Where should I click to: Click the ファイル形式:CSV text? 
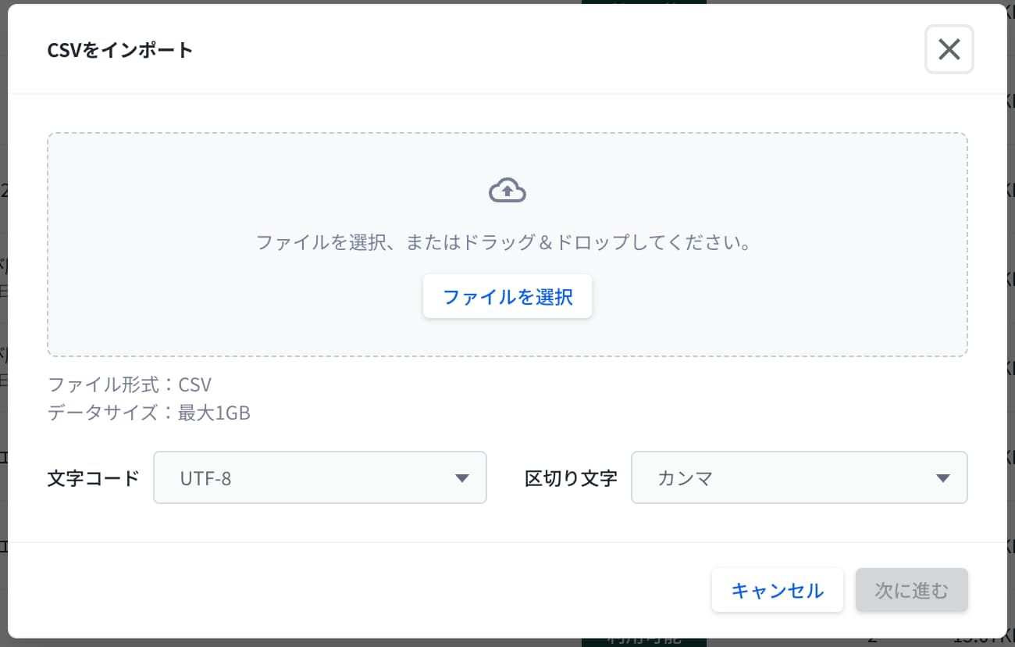coord(130,385)
